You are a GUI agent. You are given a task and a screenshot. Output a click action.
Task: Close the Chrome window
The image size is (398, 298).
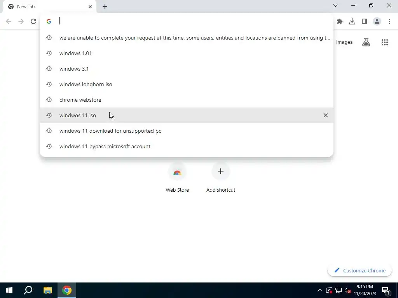coord(389,5)
